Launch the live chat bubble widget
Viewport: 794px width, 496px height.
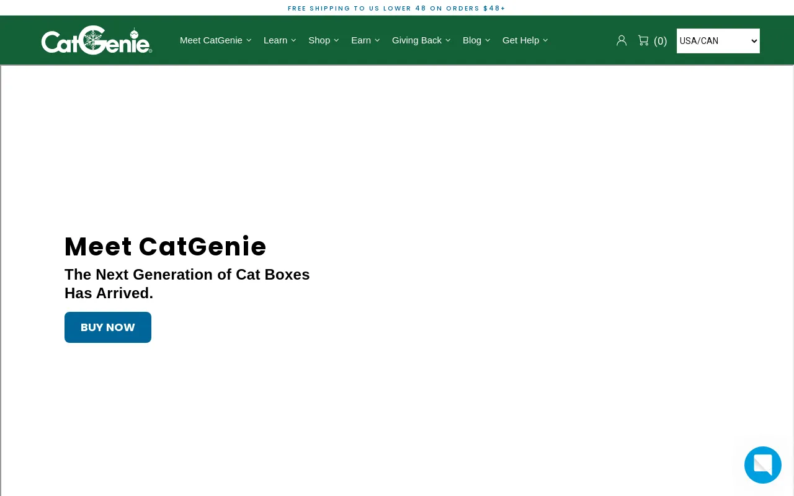(x=762, y=464)
